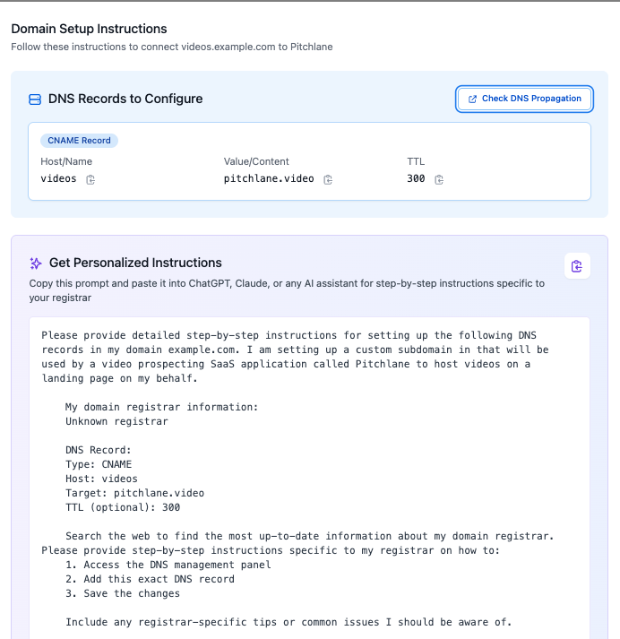Viewport: 620px width, 639px height.
Task: Click the Unknown registrar line in prompt
Action: click(116, 421)
